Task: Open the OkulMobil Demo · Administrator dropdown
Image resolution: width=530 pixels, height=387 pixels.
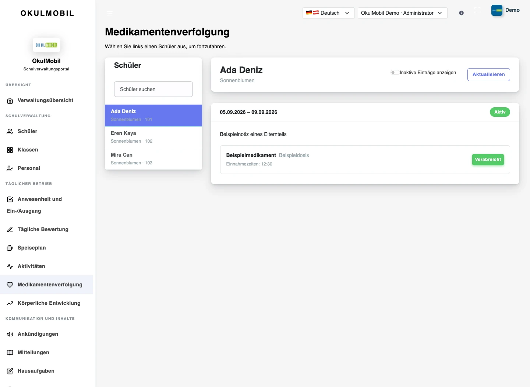Action: click(x=402, y=13)
